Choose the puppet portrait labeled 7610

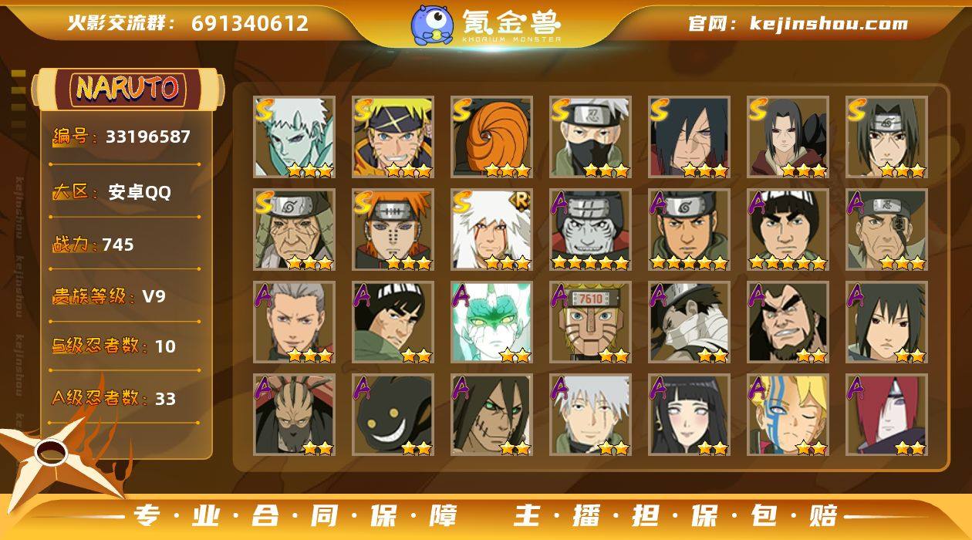(x=591, y=322)
